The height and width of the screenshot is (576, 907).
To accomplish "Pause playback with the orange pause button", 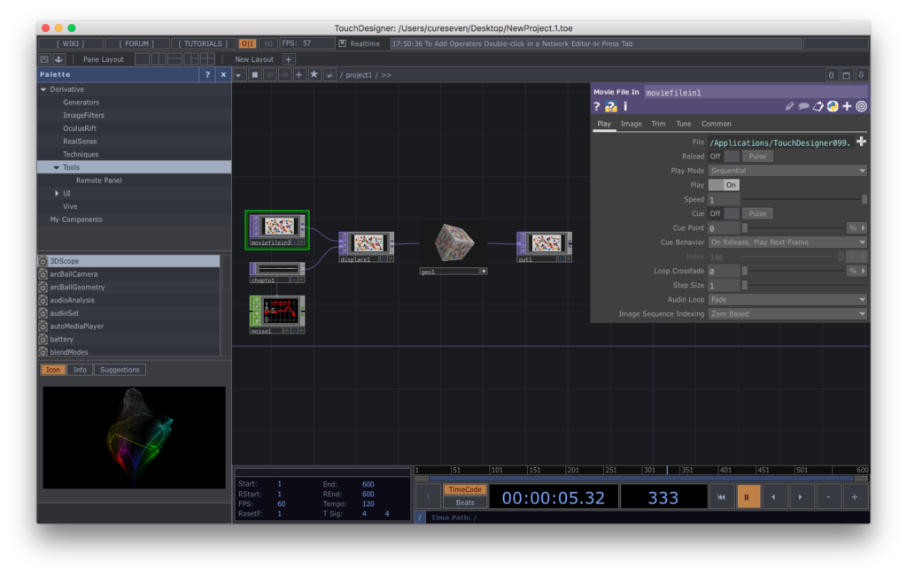I will pyautogui.click(x=747, y=497).
